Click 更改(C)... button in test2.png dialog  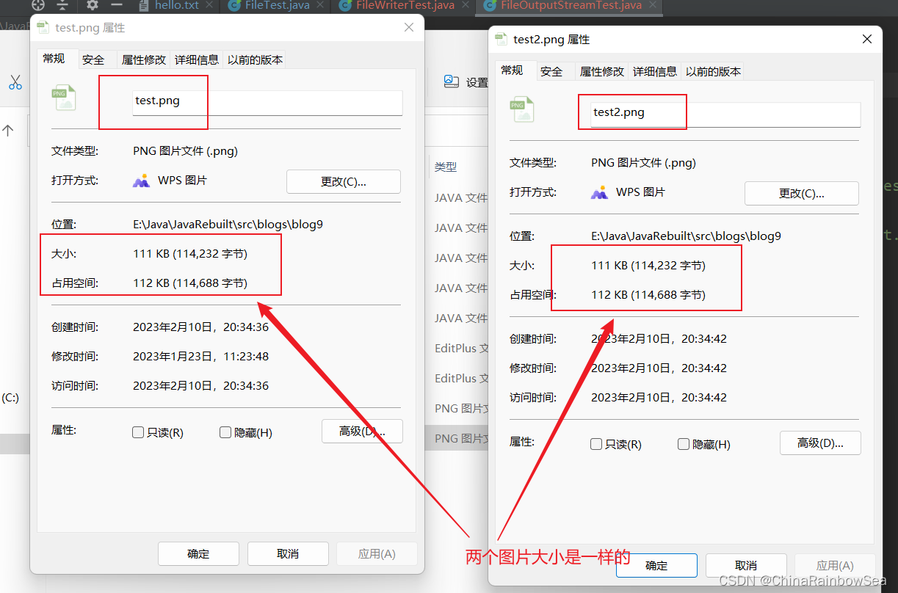(x=802, y=194)
